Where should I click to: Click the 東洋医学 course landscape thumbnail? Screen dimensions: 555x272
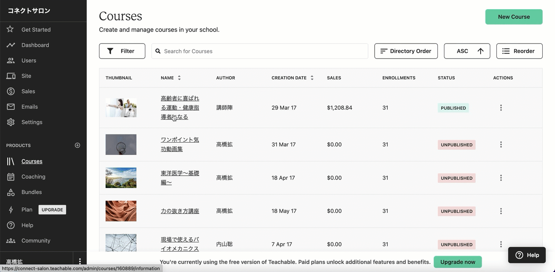[121, 178]
